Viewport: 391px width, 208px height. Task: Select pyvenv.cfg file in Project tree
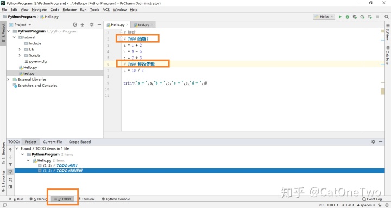point(35,61)
